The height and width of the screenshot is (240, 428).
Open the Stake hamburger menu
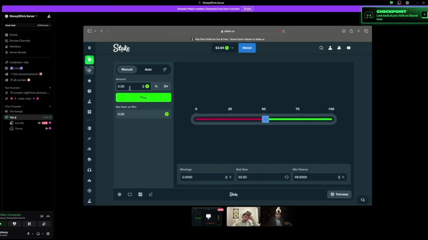point(89,48)
